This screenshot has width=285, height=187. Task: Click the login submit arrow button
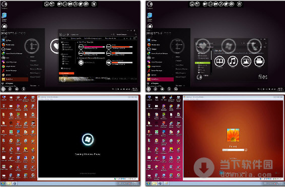[246, 150]
